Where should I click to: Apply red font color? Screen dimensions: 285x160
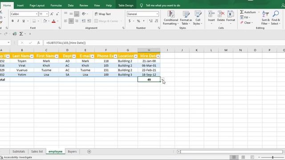coord(53,21)
